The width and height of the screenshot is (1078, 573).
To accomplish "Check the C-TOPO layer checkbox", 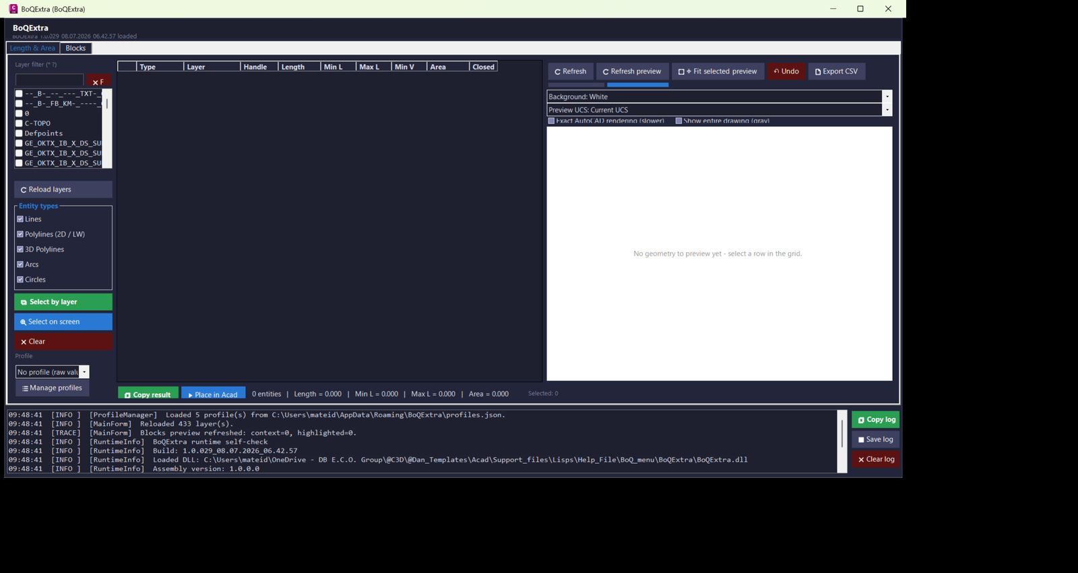I will pyautogui.click(x=19, y=123).
